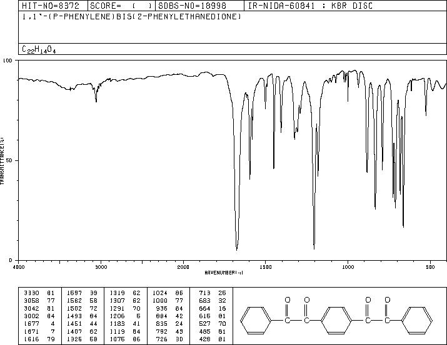Click the 1671 peak entry in table
447x345 pixels.
tap(39, 332)
